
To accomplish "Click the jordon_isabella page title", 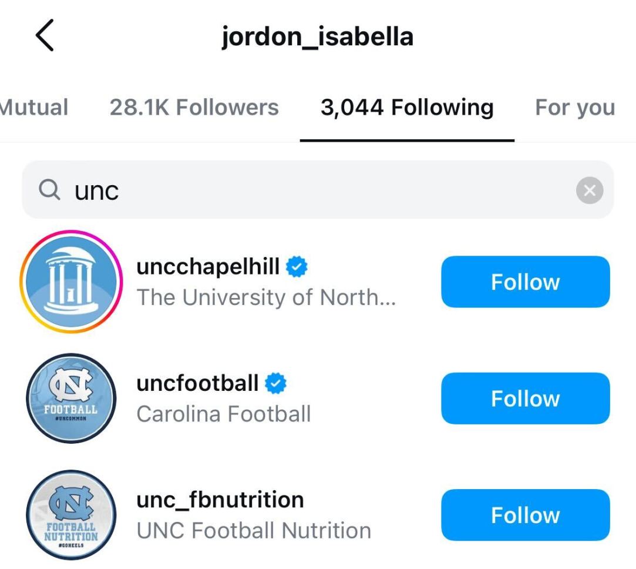I will pyautogui.click(x=317, y=36).
